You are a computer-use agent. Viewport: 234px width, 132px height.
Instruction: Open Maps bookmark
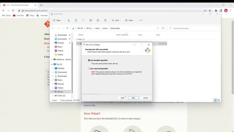[30, 15]
